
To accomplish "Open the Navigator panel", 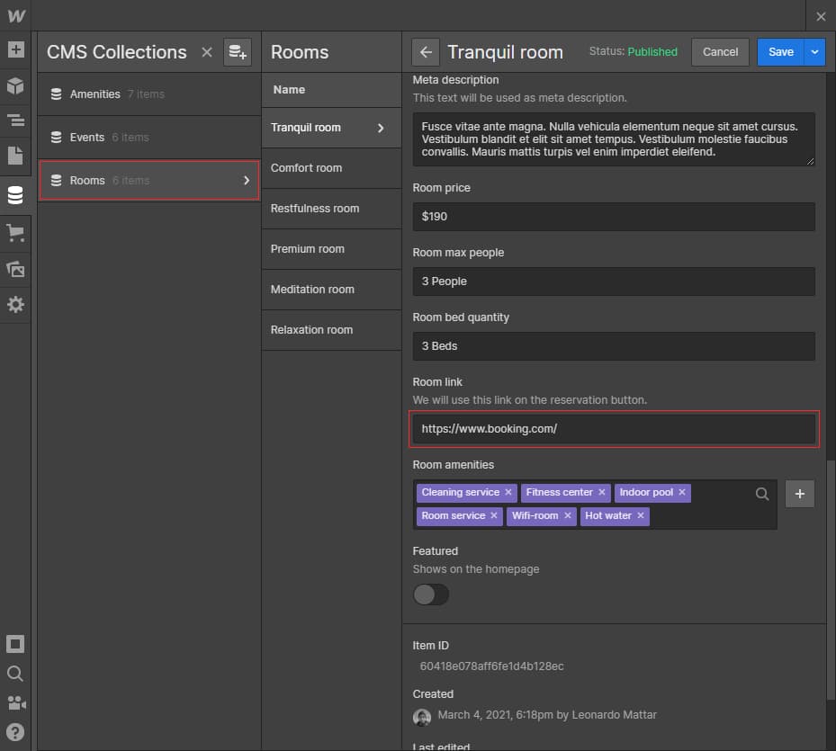I will [15, 120].
